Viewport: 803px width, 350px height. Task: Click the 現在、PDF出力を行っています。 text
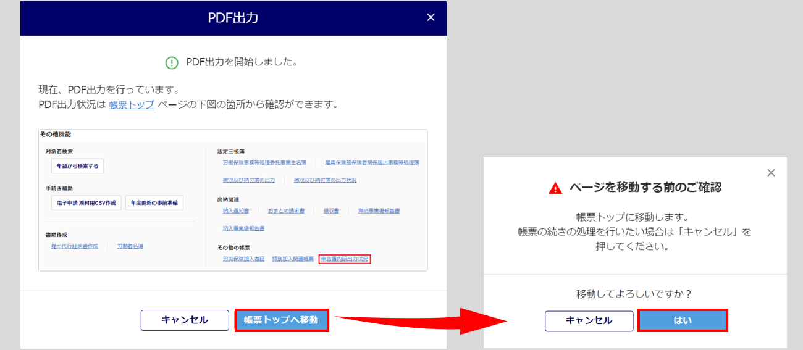[109, 90]
